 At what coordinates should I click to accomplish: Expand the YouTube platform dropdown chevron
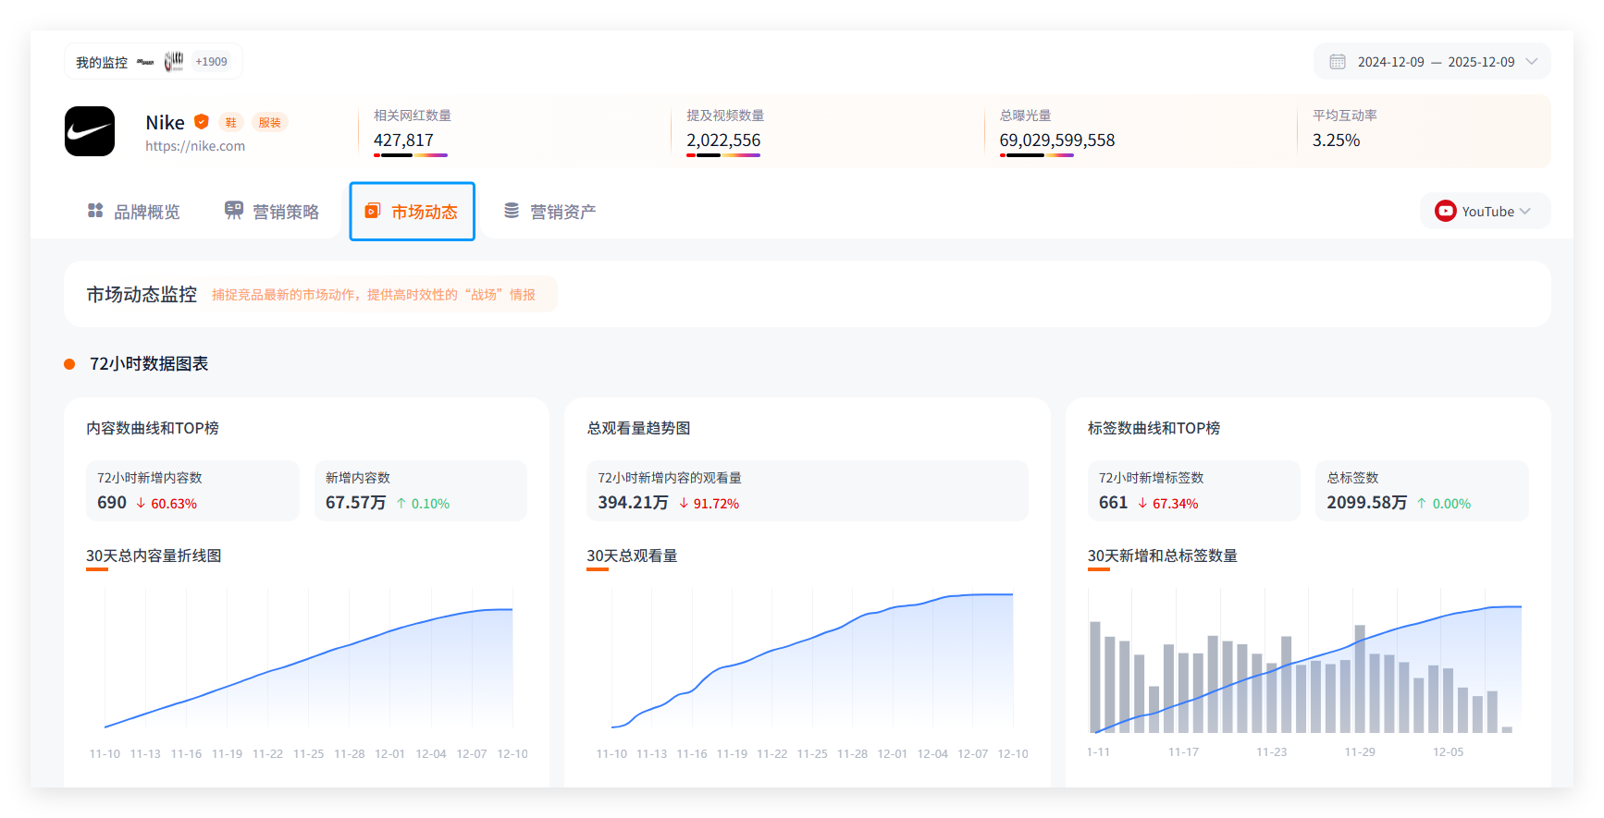[1525, 212]
